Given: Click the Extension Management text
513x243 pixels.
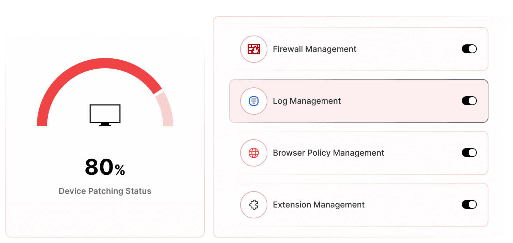Looking at the screenshot, I should (319, 205).
